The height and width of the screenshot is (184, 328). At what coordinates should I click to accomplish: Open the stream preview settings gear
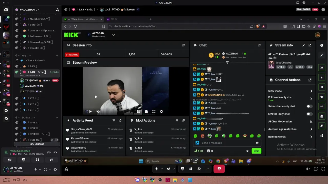[x=161, y=112]
